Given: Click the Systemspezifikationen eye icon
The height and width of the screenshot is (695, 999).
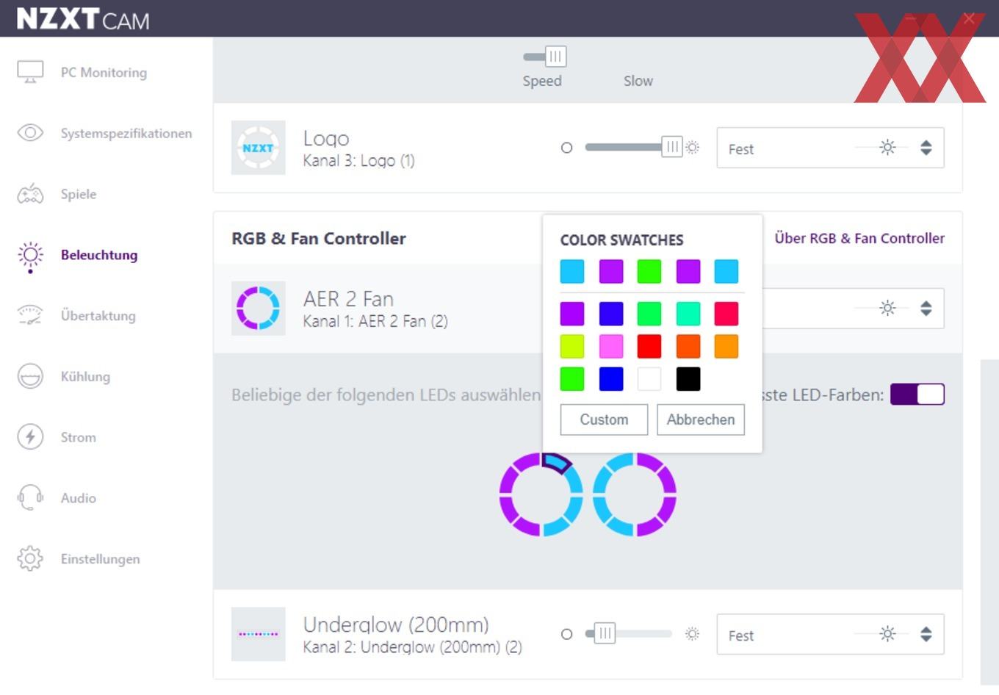Looking at the screenshot, I should tap(30, 133).
